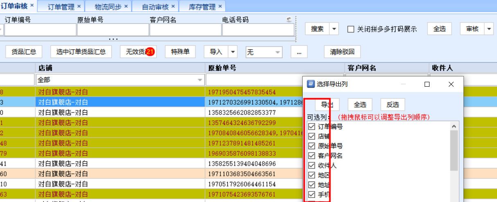The width and height of the screenshot is (497, 202).
Task: Close the 物流同步 tab using its × icon
Action: [x=126, y=7]
